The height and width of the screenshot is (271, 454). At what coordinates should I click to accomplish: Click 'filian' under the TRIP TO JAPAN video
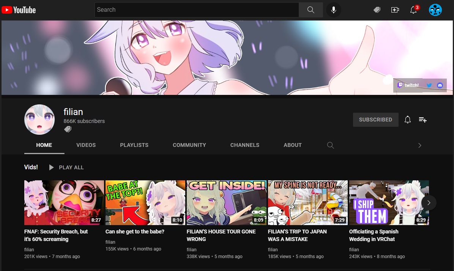click(x=273, y=250)
